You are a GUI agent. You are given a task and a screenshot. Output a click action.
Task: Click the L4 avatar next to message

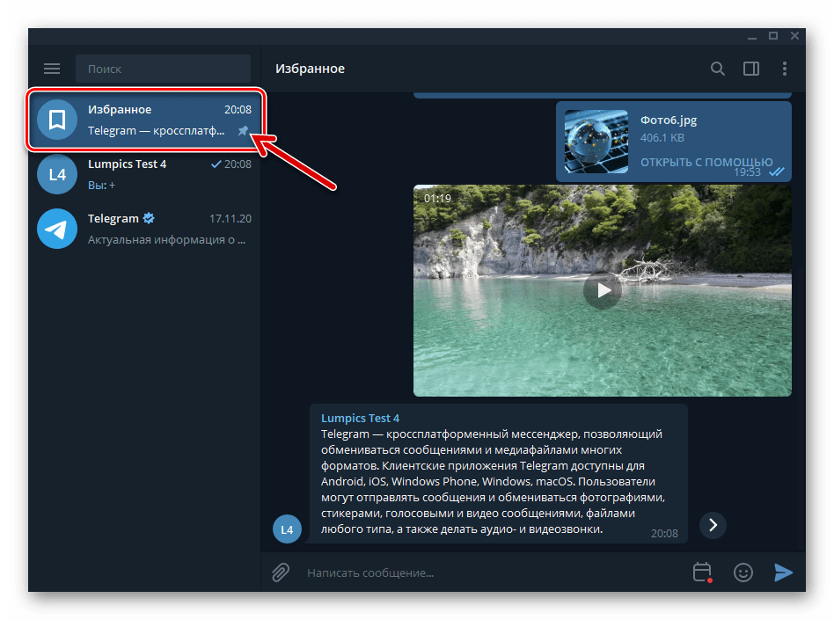pos(287,529)
